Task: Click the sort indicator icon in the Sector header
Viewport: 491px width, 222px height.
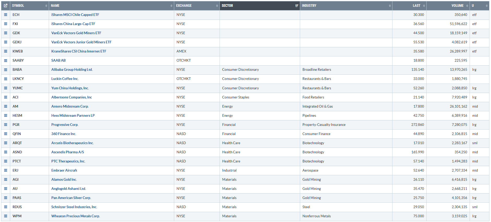Action: tap(296, 5)
